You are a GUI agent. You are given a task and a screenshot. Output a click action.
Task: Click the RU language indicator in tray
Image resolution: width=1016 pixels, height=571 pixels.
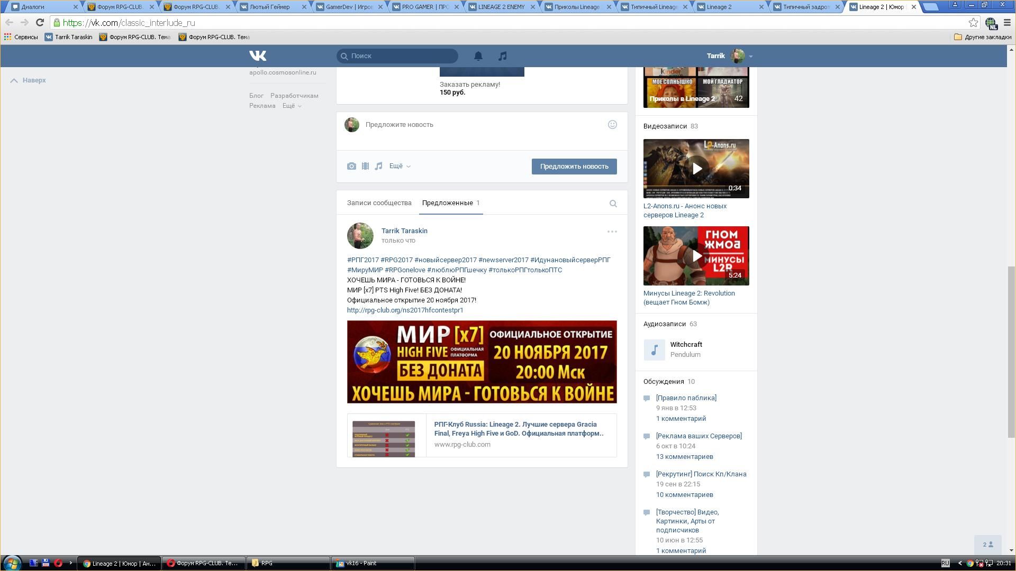[945, 563]
